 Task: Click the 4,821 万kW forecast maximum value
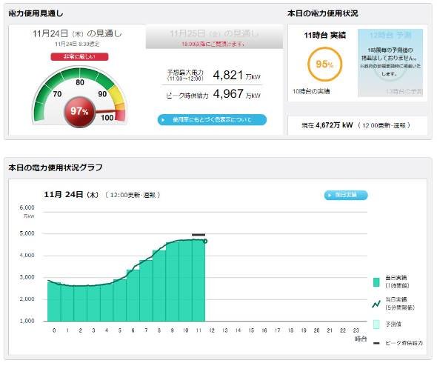236,76
